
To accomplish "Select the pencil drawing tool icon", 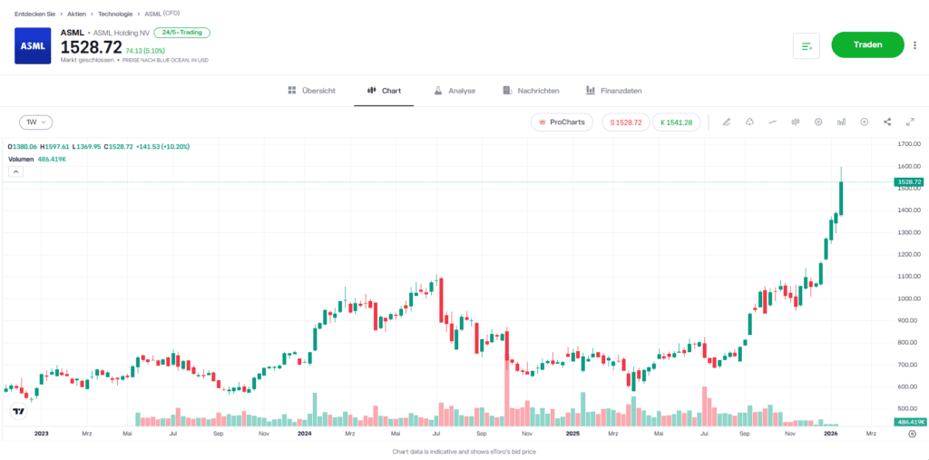I will coord(727,122).
